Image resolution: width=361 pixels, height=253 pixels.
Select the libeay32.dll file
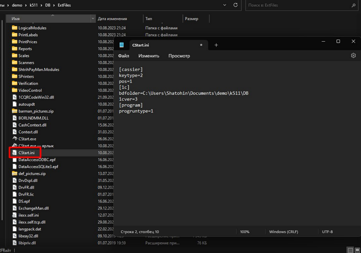[x=28, y=236]
